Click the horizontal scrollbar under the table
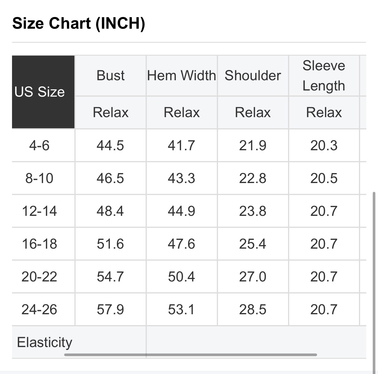 click(190, 355)
